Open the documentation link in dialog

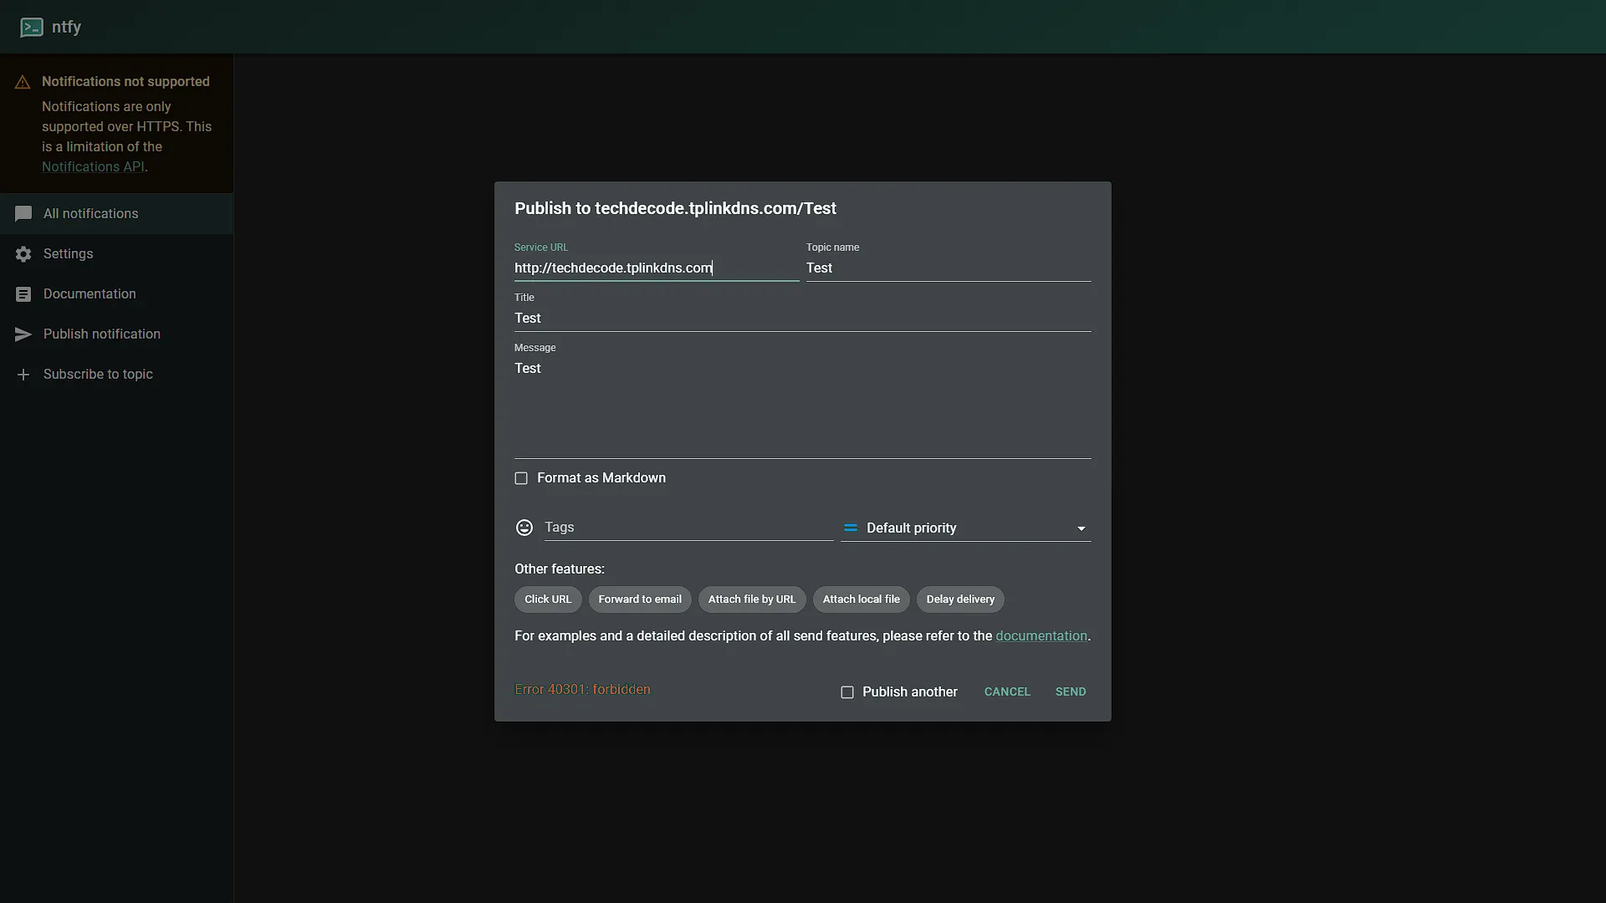[1041, 636]
